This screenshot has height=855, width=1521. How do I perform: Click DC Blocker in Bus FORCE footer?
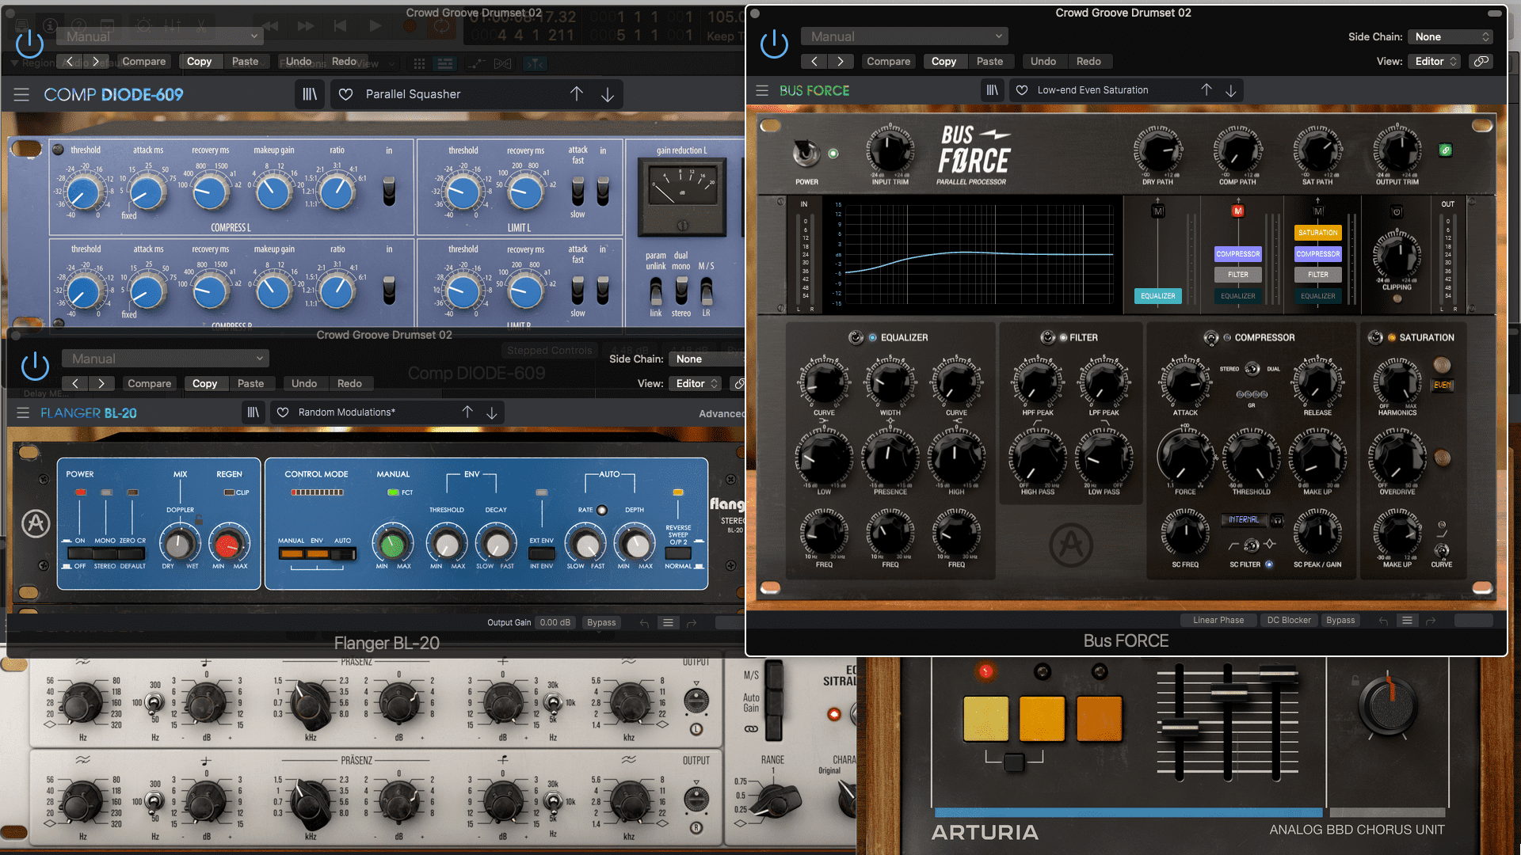click(x=1289, y=621)
